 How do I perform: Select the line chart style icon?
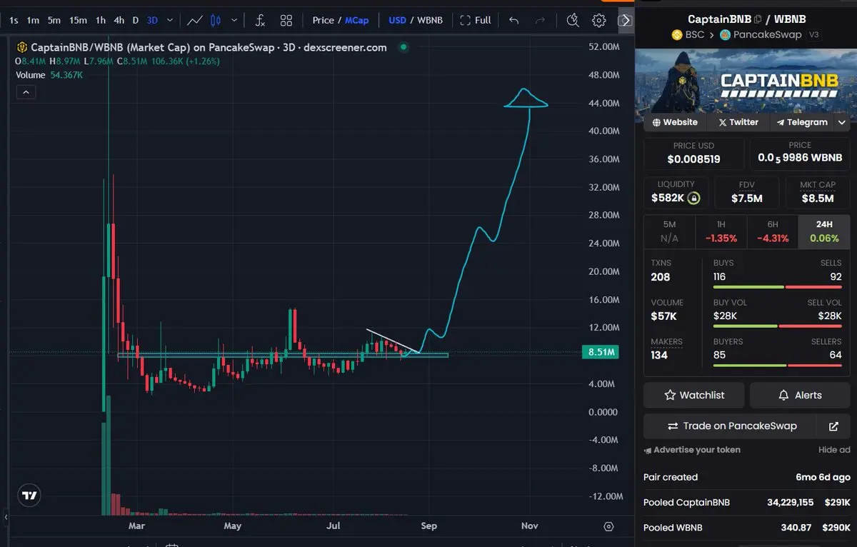click(x=194, y=20)
